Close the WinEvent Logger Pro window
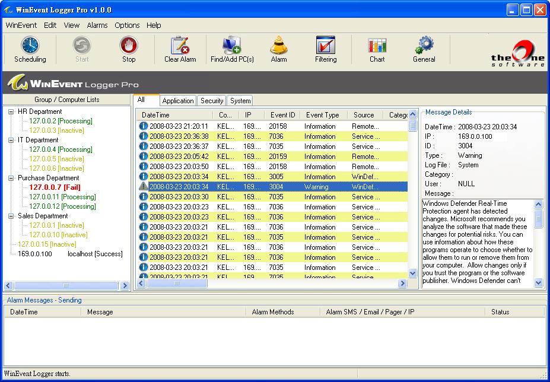550x382 pixels. [x=540, y=10]
